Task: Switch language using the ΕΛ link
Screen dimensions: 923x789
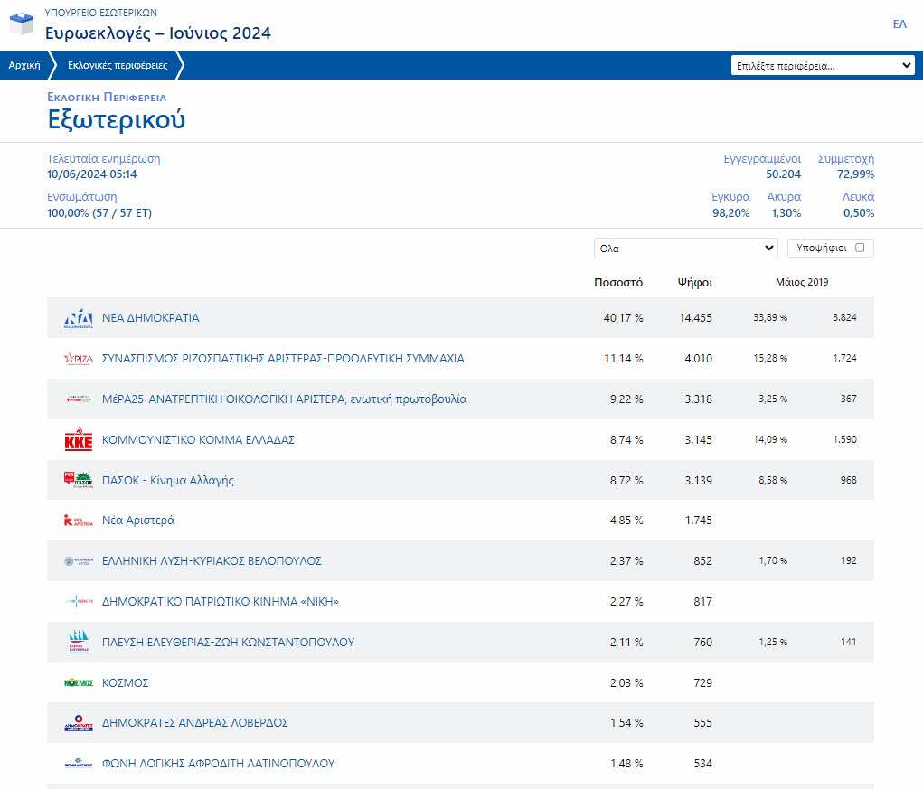Action: click(x=899, y=25)
